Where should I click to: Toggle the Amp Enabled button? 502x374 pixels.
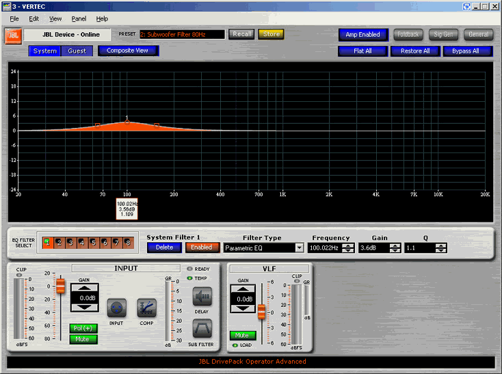pyautogui.click(x=362, y=34)
